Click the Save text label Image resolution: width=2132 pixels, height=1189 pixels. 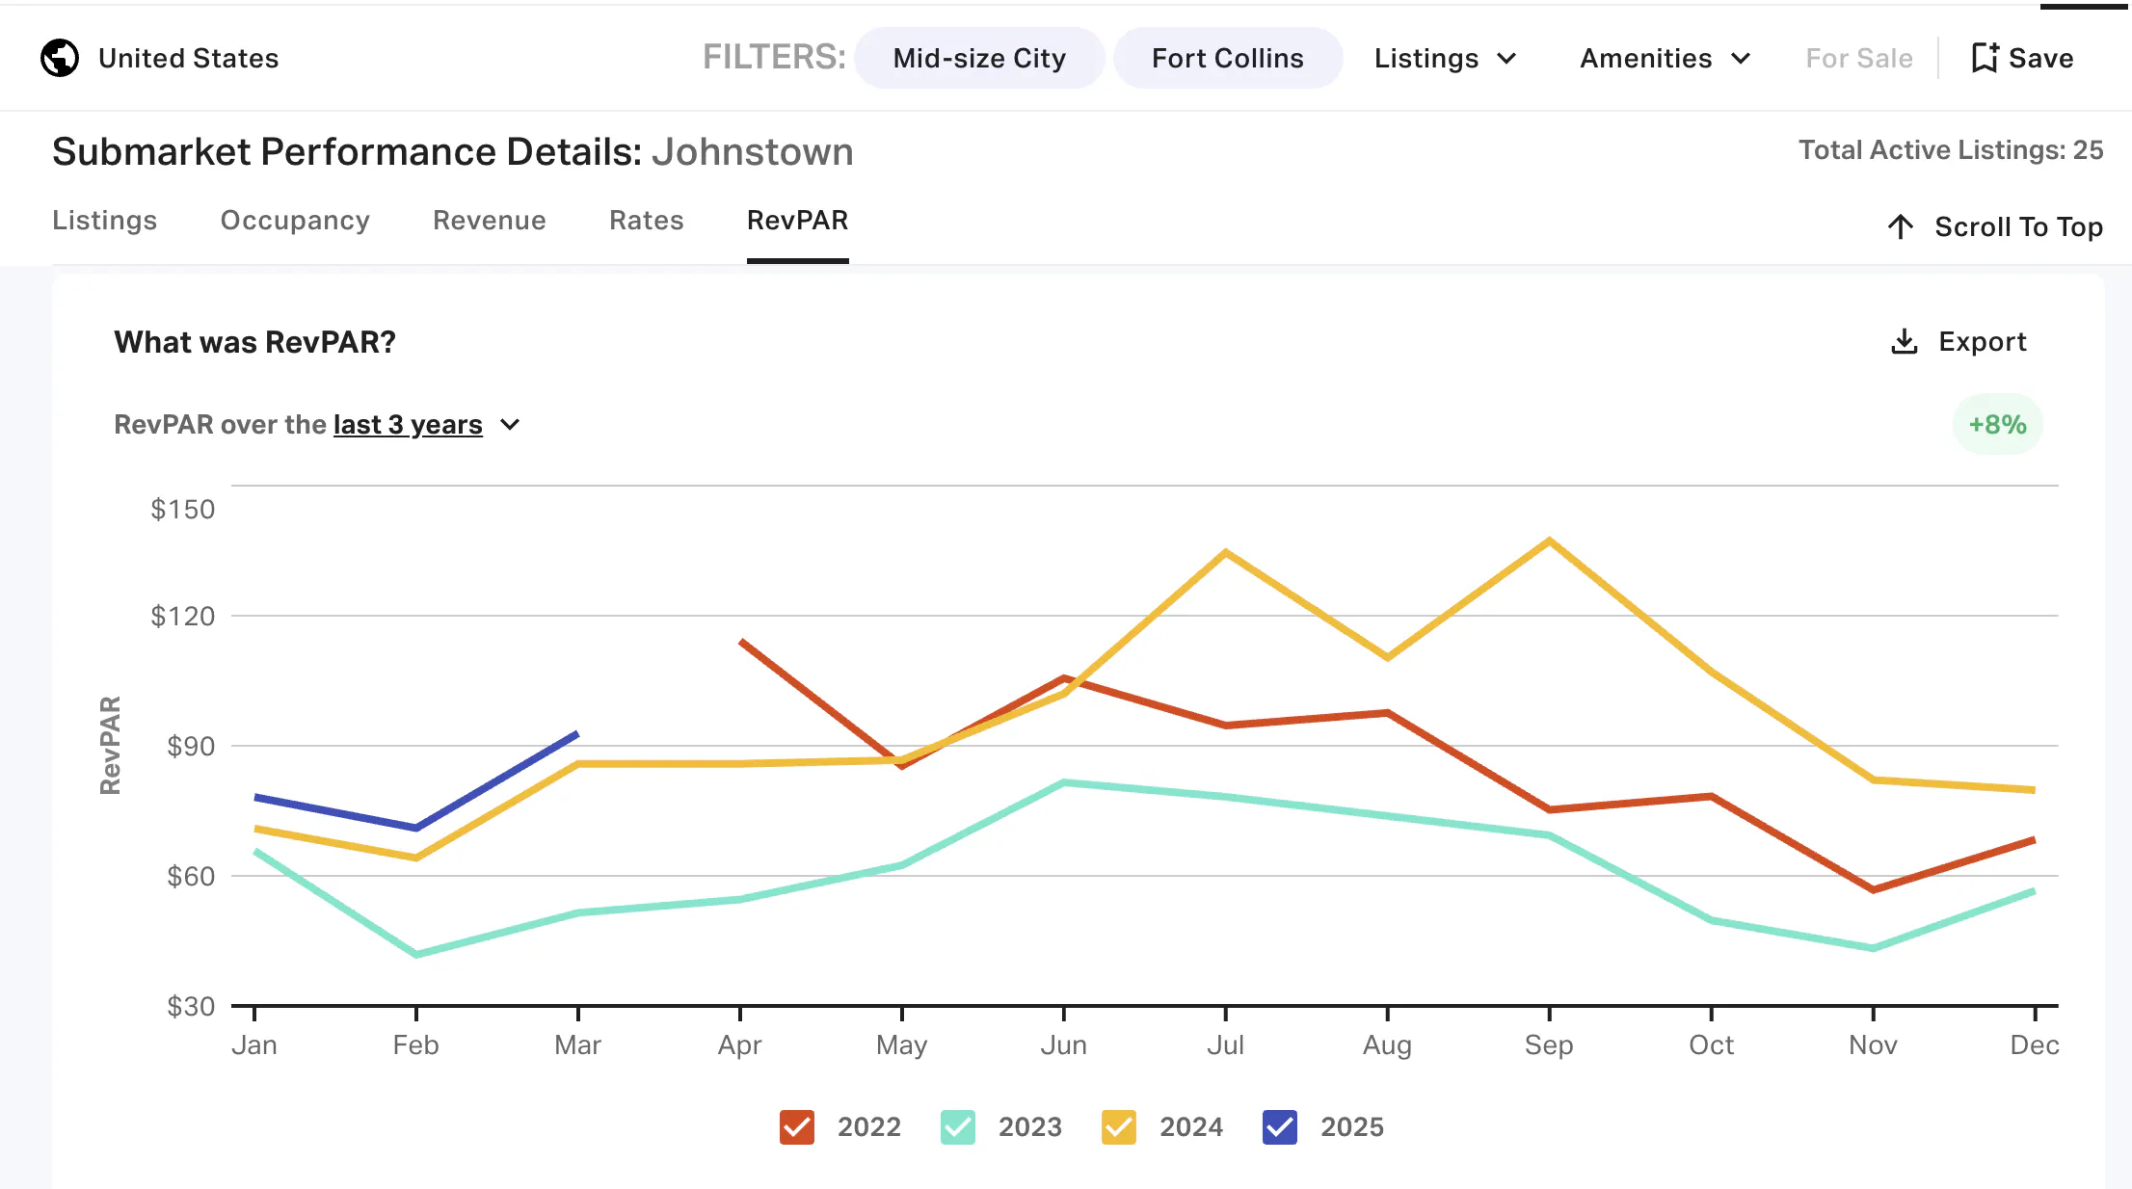coord(2041,59)
